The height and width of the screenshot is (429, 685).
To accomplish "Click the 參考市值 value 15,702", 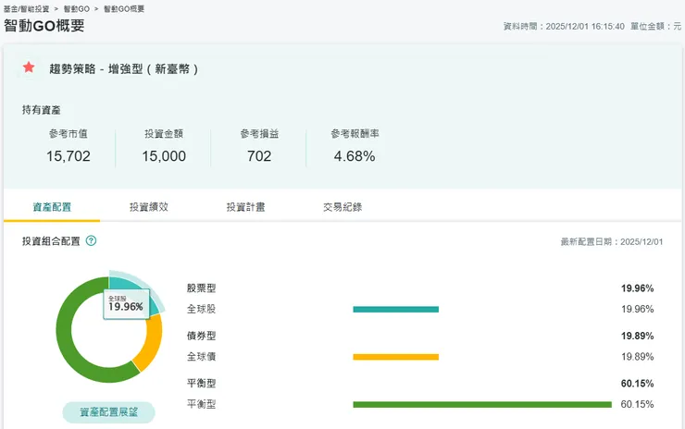I will coord(68,156).
